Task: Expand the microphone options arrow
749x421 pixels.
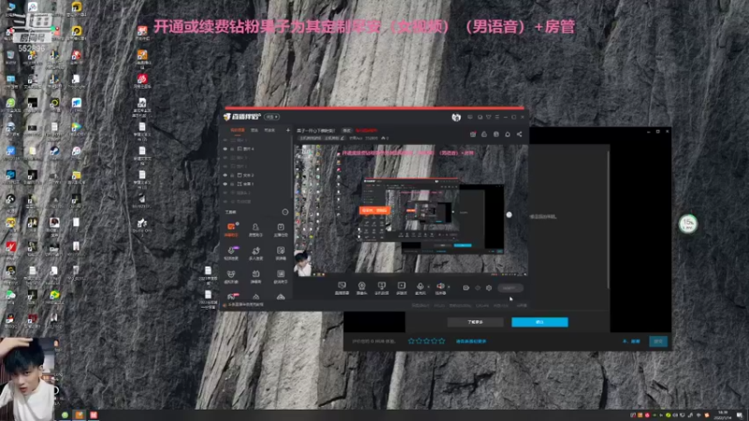Action: coord(428,286)
